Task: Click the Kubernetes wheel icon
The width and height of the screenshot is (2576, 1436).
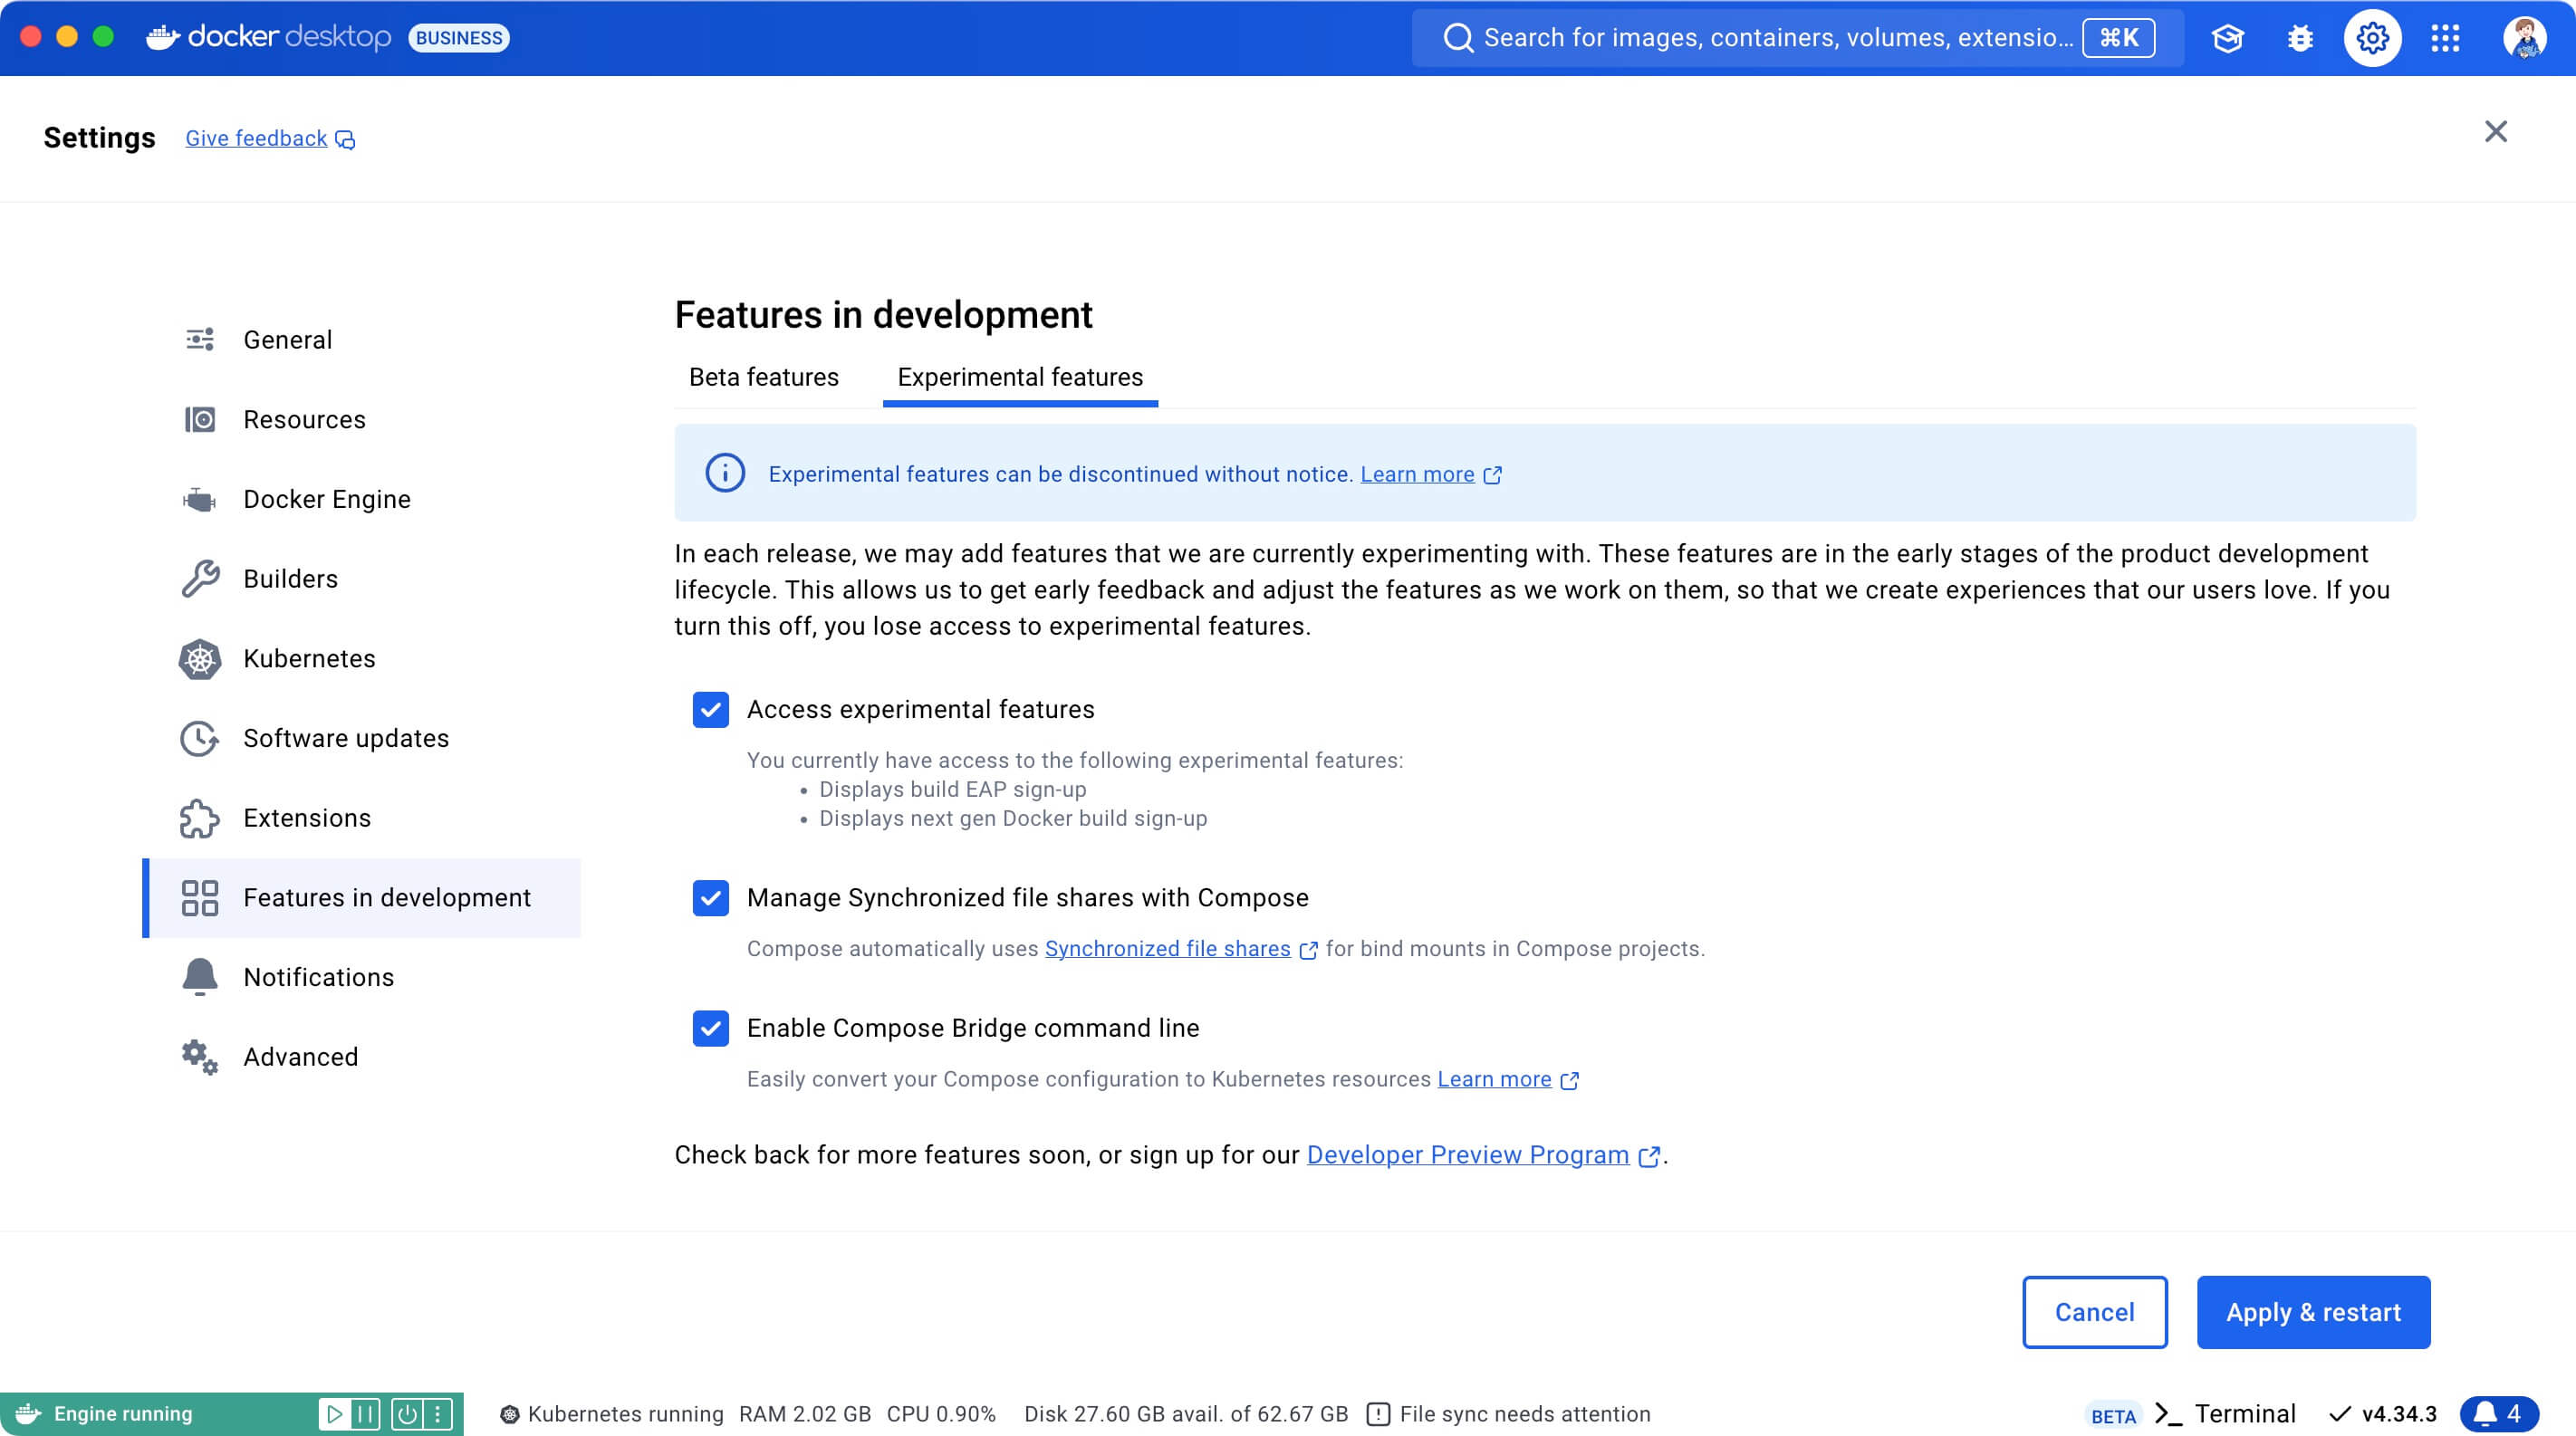Action: click(x=200, y=658)
